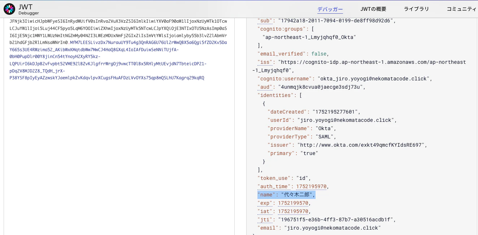The image size is (478, 235).
Task: Click the providerName value Okta
Action: (x=325, y=128)
